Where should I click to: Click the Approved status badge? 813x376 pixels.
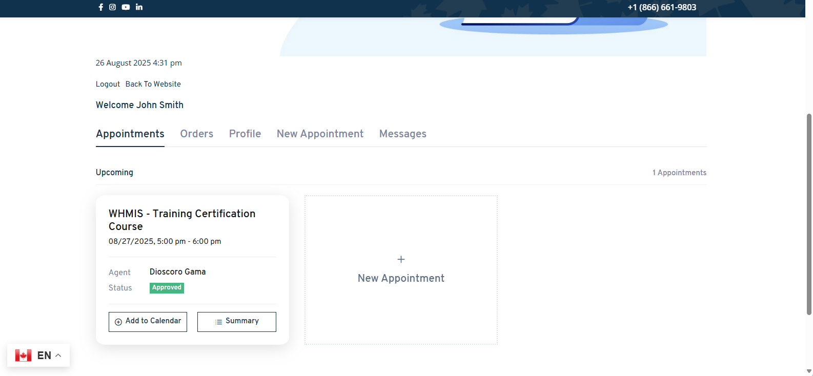coord(167,288)
